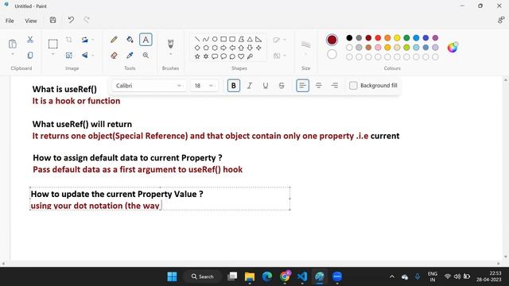This screenshot has width=509, height=286.
Task: Select the Line shape
Action: (x=197, y=39)
